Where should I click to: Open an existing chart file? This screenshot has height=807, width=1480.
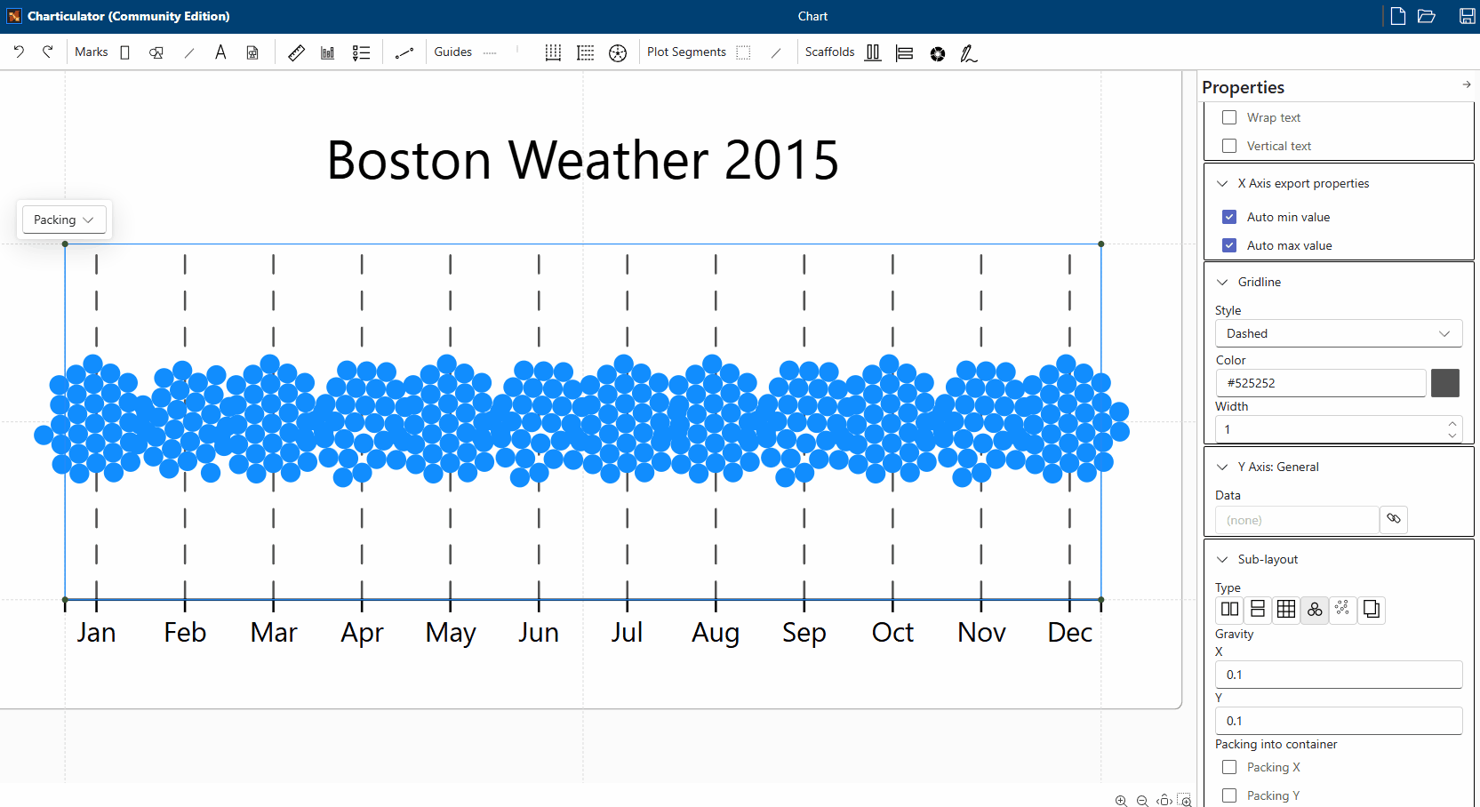coord(1427,16)
